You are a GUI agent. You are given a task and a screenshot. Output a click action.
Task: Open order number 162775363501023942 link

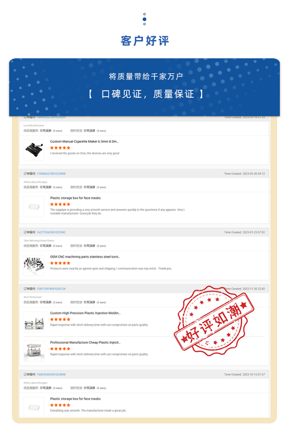coord(51,232)
